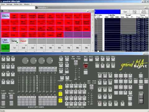Viewport: 149px width, 112px height.
Task: Select the Effects pool title cell
Action: [x=6, y=16]
